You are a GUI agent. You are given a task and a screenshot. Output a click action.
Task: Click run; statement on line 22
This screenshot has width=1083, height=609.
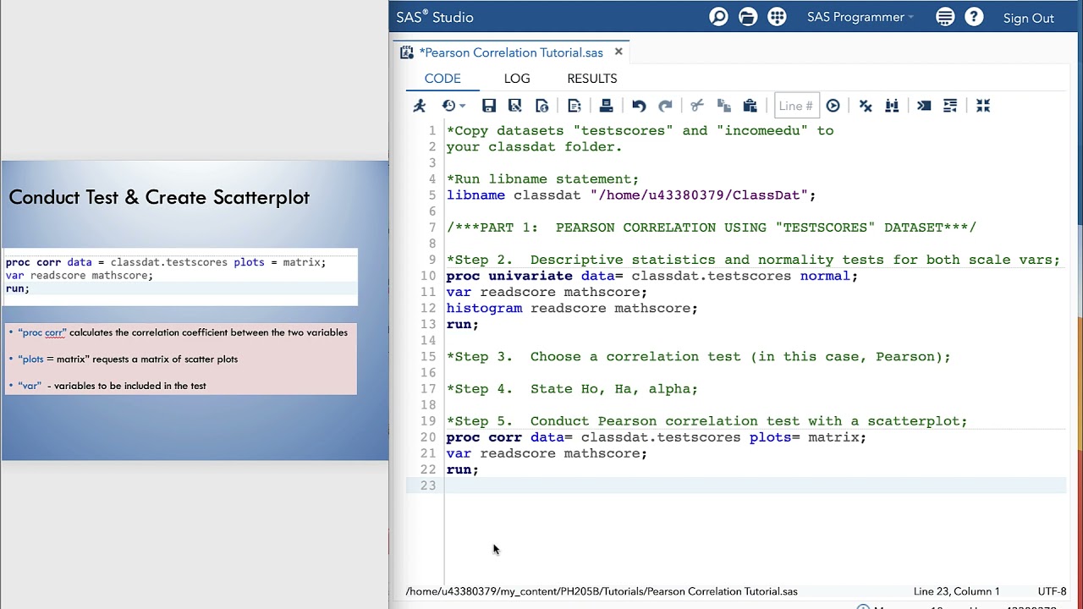[x=463, y=469]
